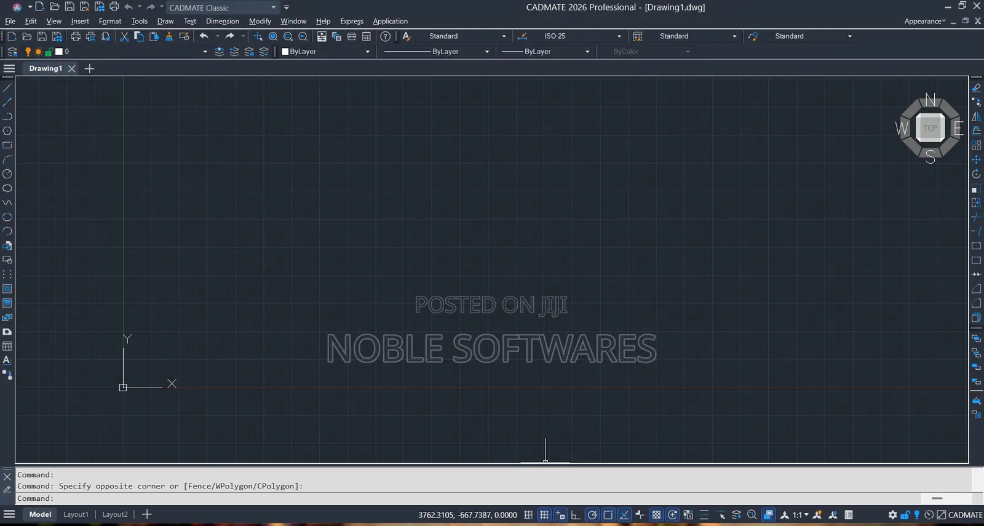Image resolution: width=984 pixels, height=526 pixels.
Task: Click the Zoom Realtime icon
Action: pos(273,36)
